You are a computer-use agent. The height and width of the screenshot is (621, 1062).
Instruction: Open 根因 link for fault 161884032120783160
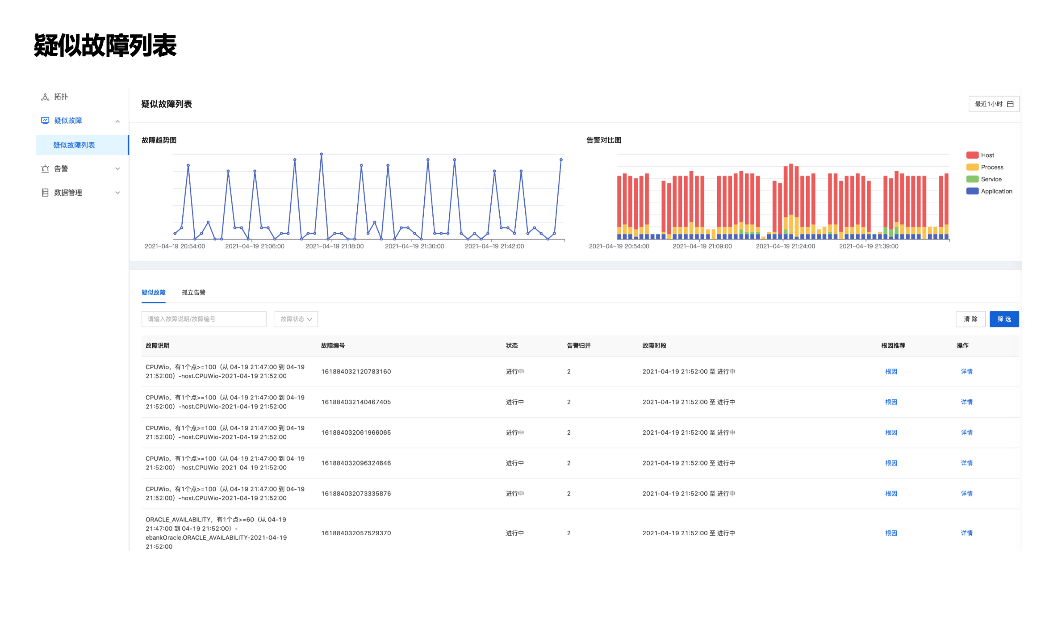click(891, 372)
